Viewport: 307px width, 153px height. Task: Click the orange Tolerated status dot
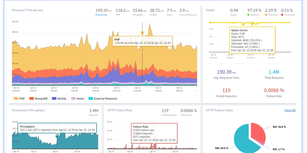(266, 15)
